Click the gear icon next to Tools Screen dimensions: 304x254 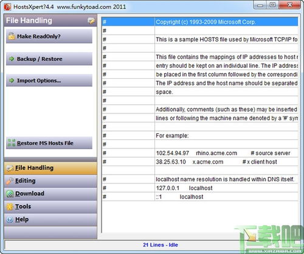pos(10,207)
